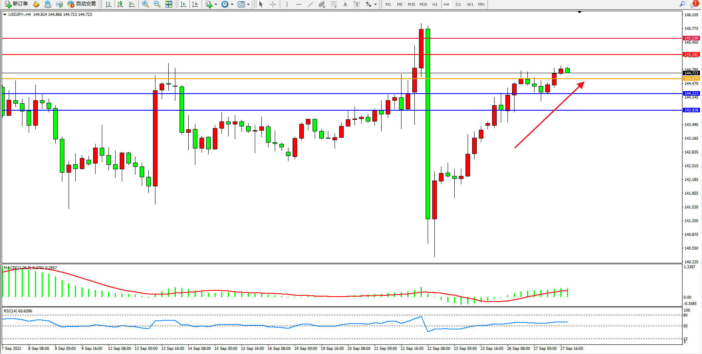This screenshot has width=702, height=354.
Task: Click the red 145.538 price level label
Action: (x=691, y=38)
